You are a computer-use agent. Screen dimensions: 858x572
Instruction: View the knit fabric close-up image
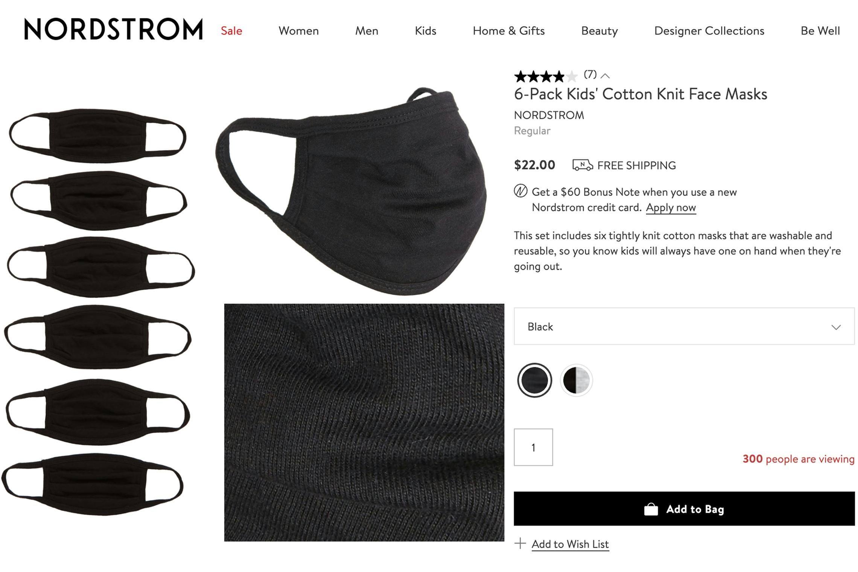pyautogui.click(x=364, y=423)
